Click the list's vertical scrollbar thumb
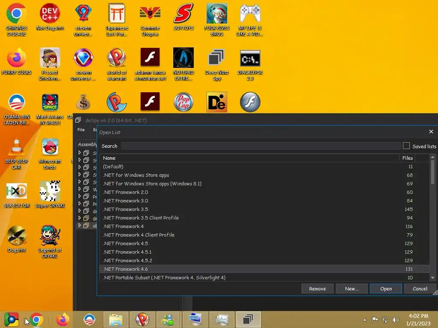The width and height of the screenshot is (438, 328). 432,173
